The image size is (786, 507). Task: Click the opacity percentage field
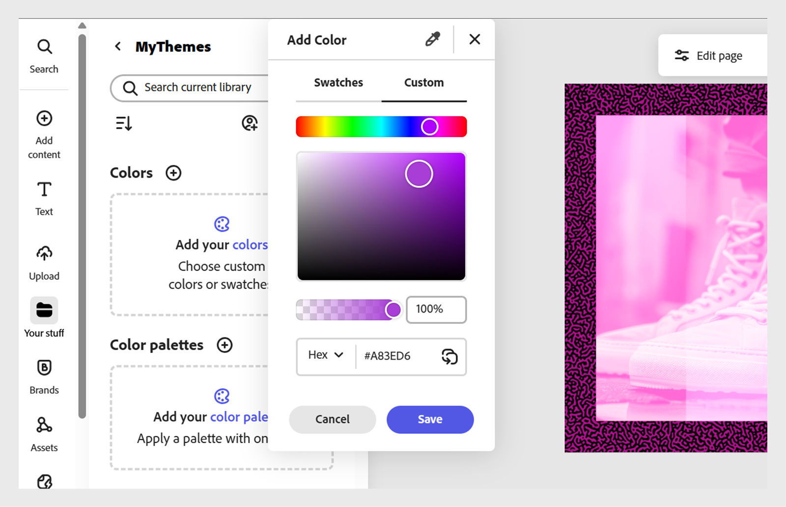[x=436, y=310]
